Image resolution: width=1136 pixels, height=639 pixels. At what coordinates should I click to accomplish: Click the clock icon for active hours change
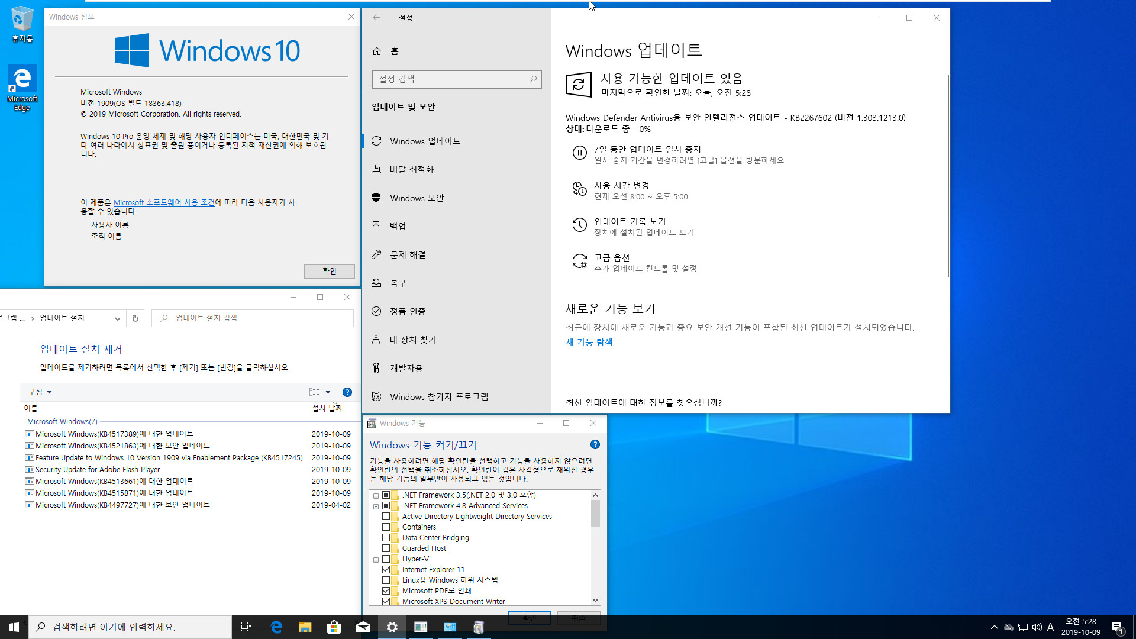[579, 189]
